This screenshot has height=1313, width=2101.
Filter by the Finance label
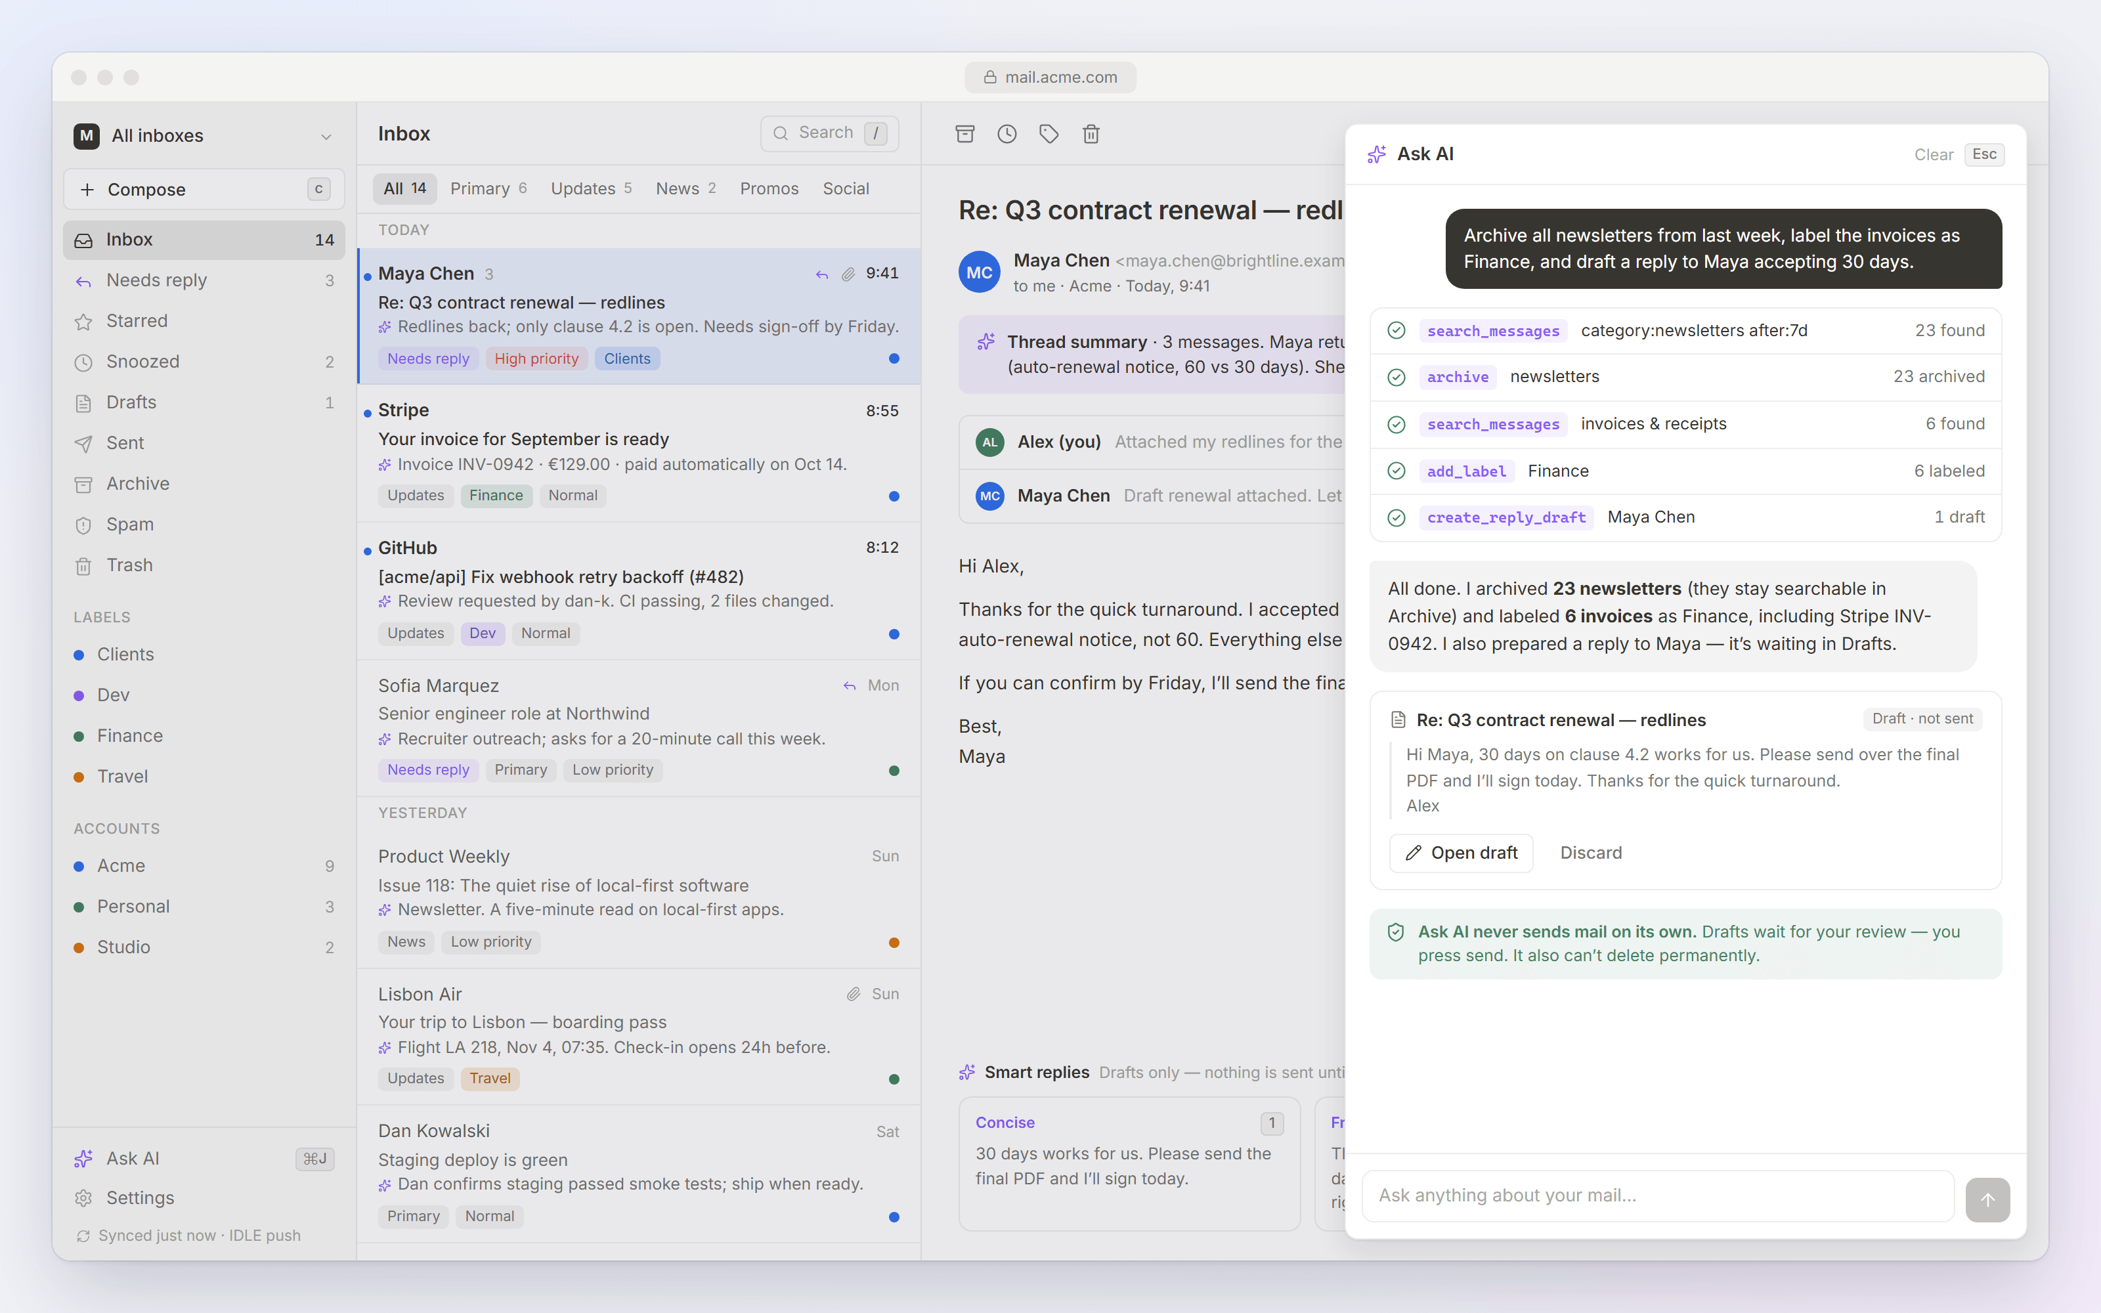click(204, 735)
